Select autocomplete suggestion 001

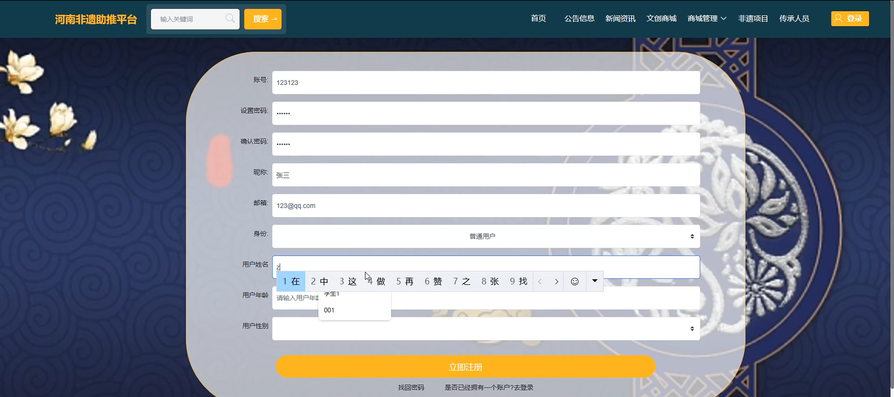pyautogui.click(x=329, y=310)
